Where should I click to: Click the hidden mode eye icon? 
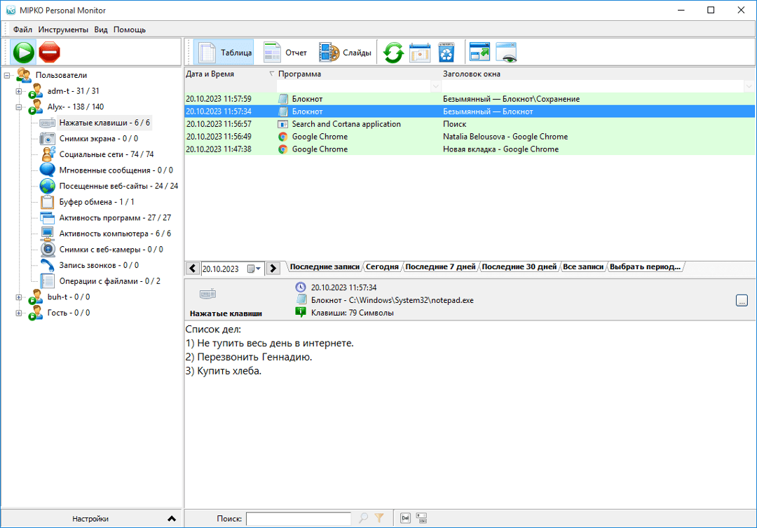(x=506, y=53)
